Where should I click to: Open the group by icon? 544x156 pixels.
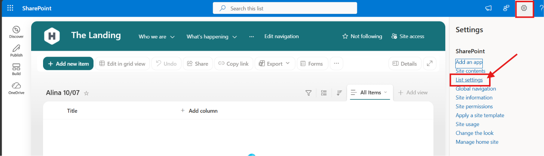click(x=324, y=93)
